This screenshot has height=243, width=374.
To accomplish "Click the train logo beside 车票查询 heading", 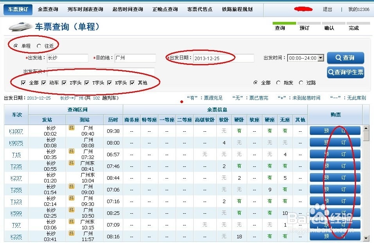I will (x=20, y=27).
